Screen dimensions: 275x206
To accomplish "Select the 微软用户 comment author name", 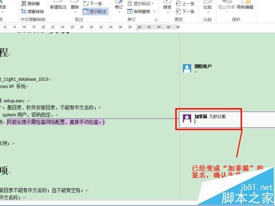I will point(203,66).
